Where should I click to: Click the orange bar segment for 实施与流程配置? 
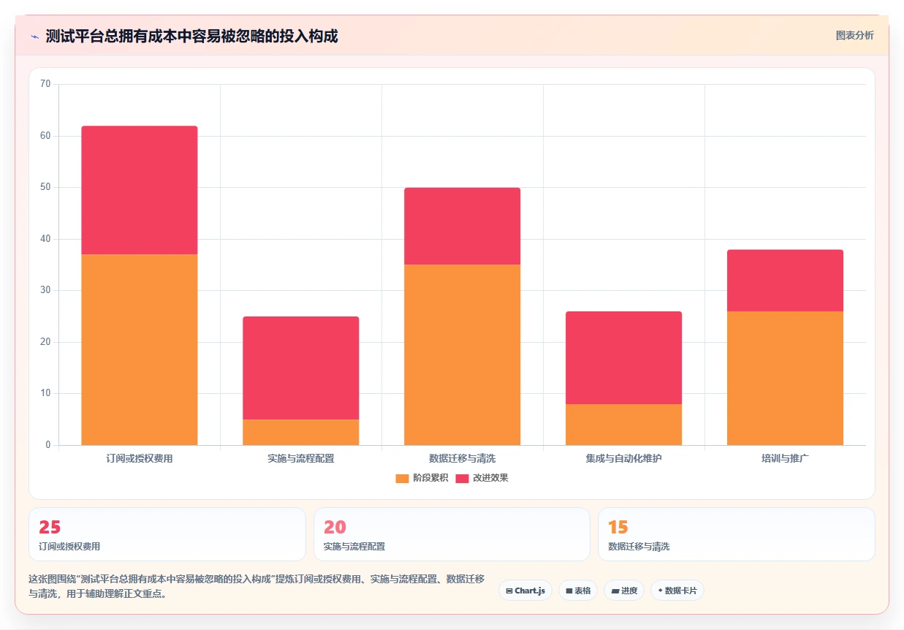coord(301,432)
